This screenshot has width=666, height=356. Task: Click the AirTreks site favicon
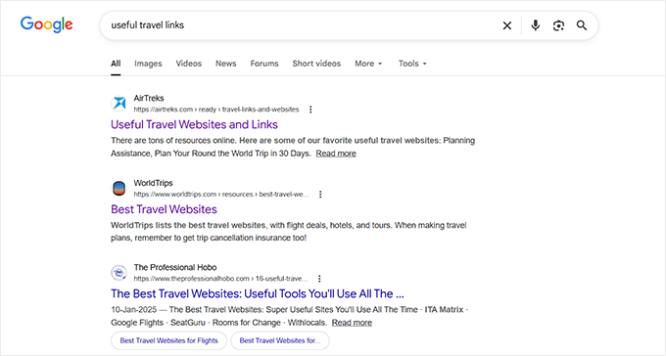(119, 104)
